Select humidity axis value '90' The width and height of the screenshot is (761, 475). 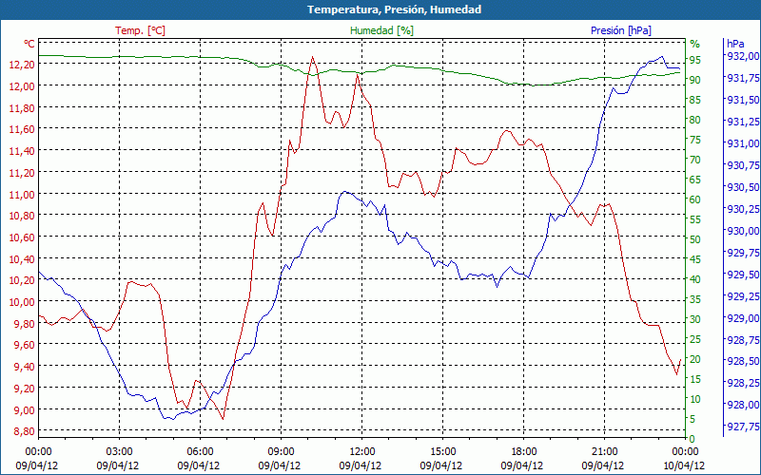(695, 80)
